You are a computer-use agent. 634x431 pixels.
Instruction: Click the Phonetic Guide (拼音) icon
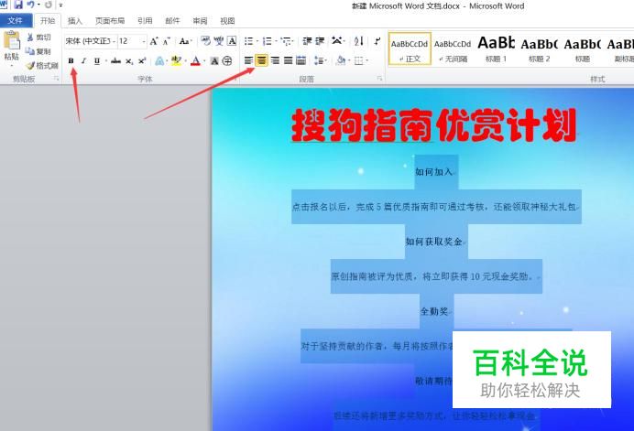click(219, 41)
